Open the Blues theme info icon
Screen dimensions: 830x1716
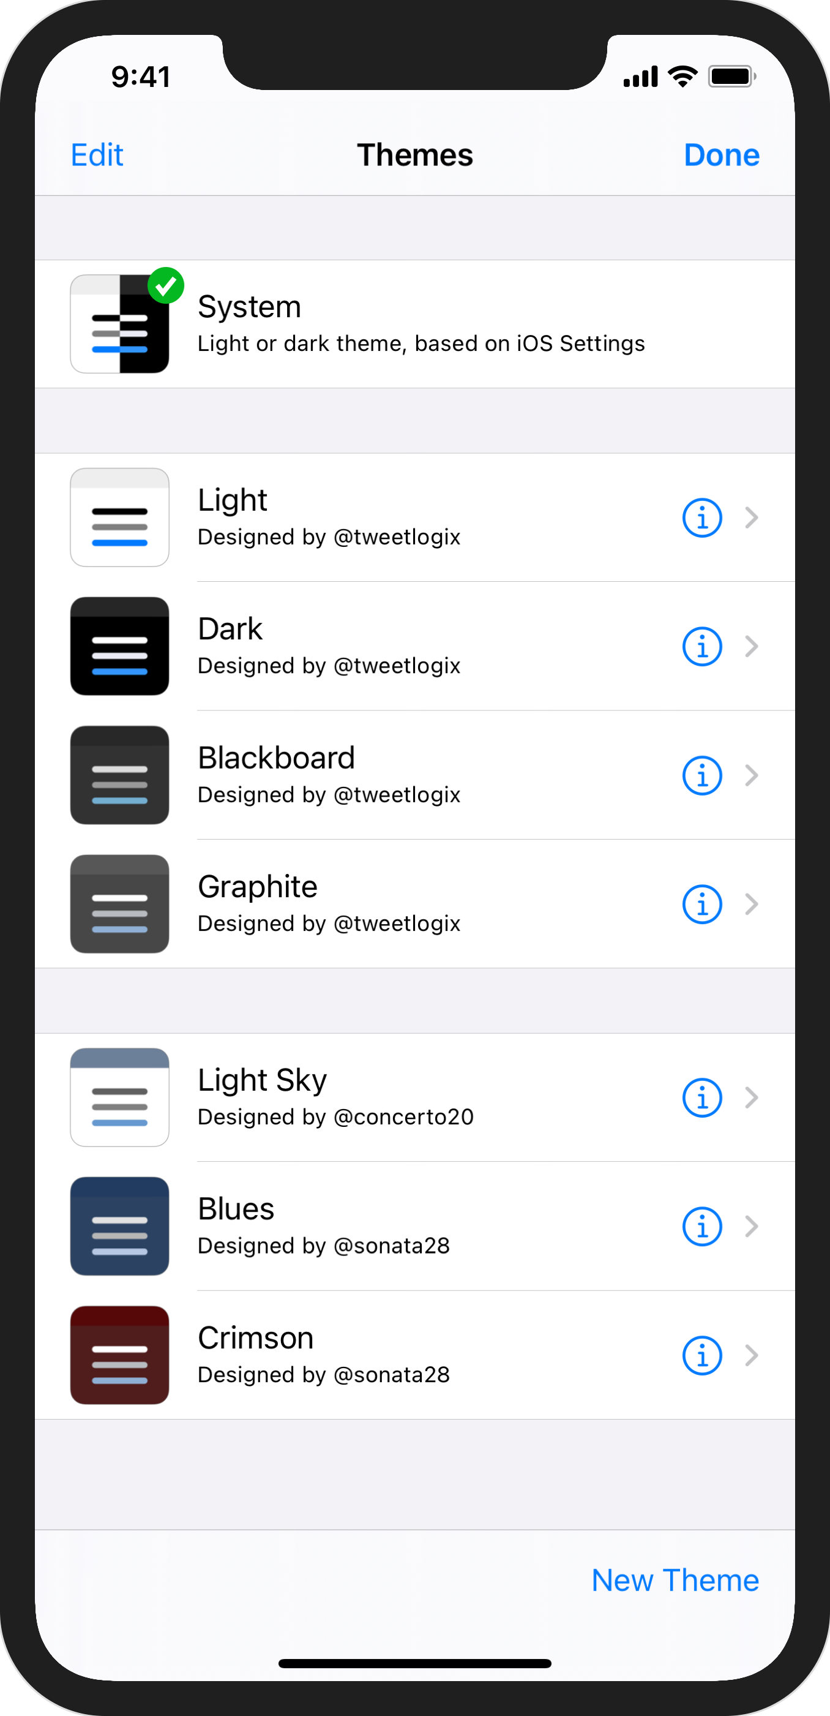(x=701, y=1227)
